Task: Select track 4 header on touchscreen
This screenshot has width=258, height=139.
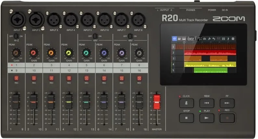Action: click(x=173, y=64)
